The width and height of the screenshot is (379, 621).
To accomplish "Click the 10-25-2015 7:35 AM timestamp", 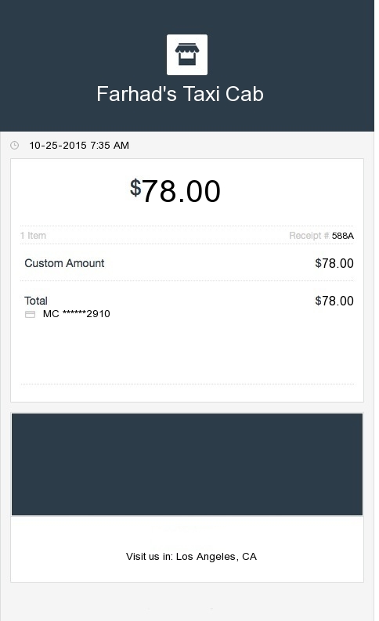I will [x=79, y=146].
